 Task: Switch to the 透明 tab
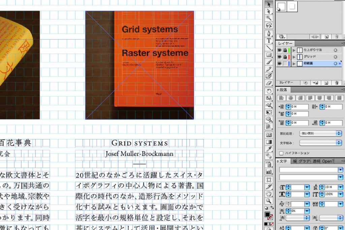pyautogui.click(x=316, y=161)
